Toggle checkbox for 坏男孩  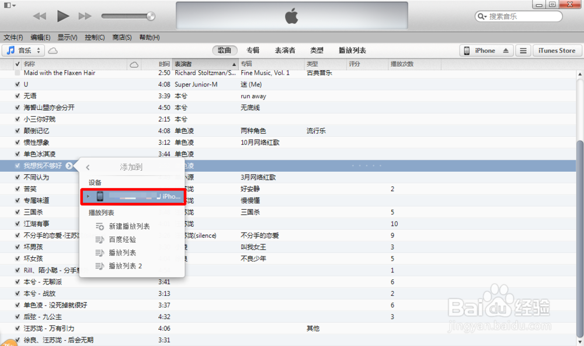pyautogui.click(x=17, y=247)
